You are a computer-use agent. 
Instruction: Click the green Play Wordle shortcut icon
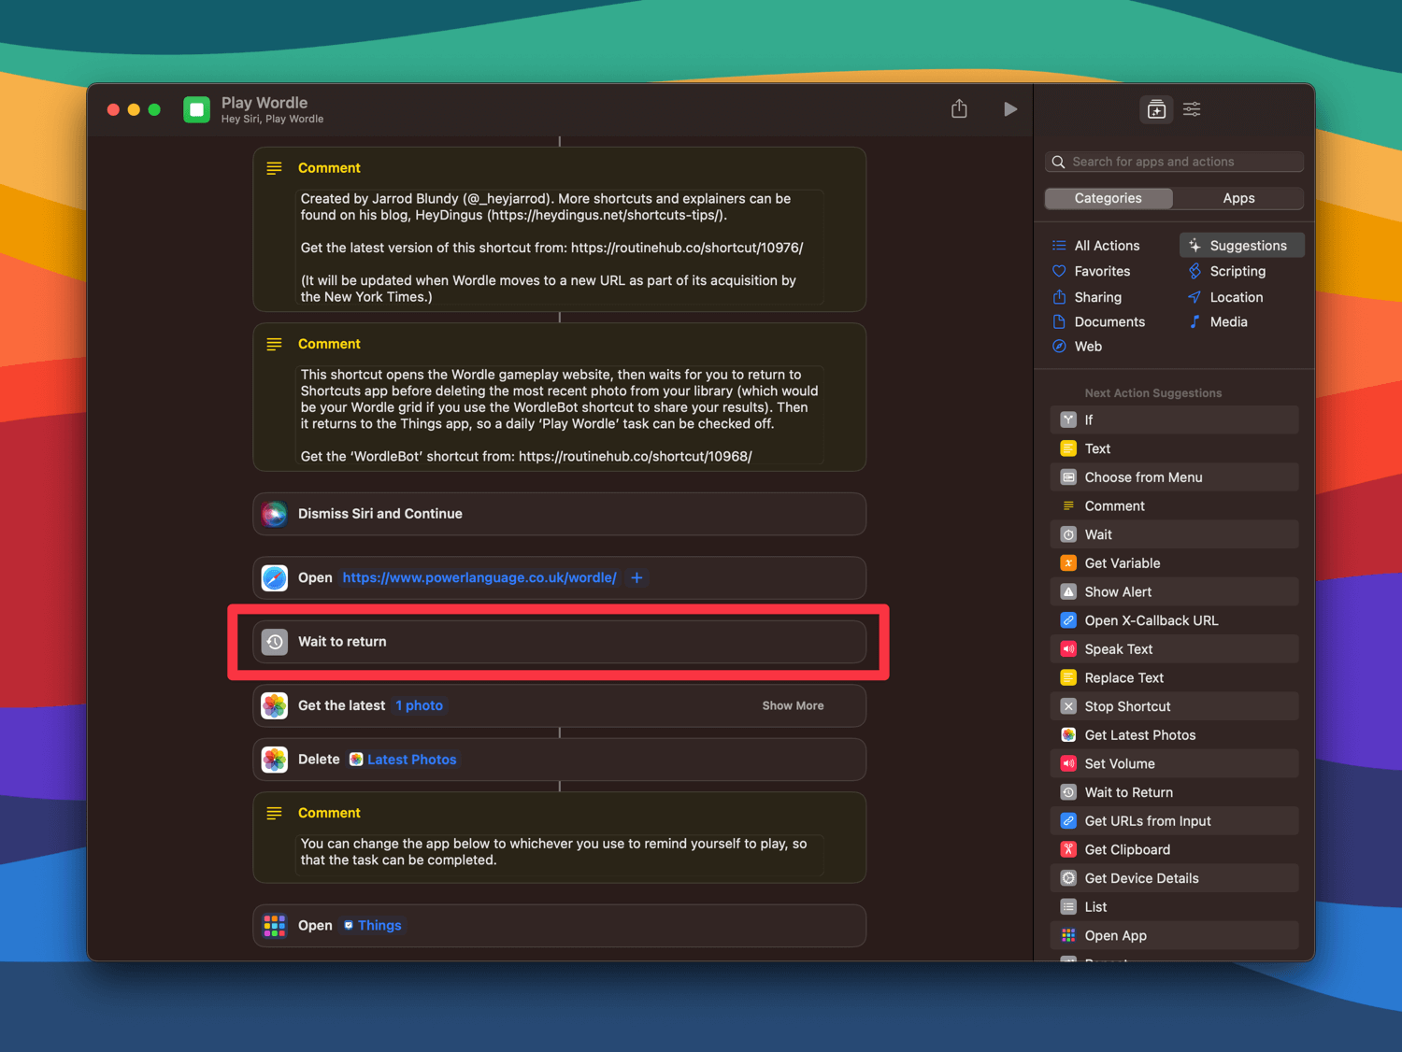click(x=196, y=109)
